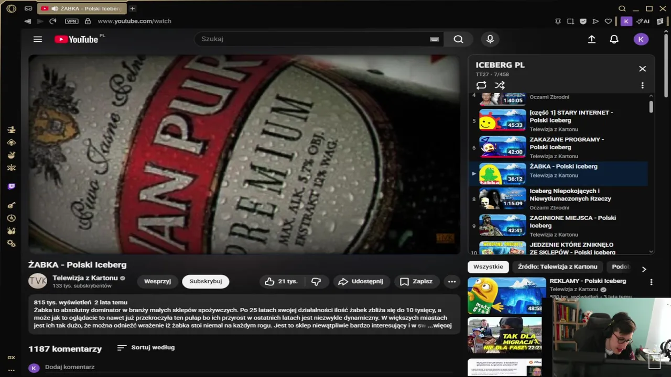Toggle the VPN badge in address bar
The width and height of the screenshot is (671, 377).
tap(71, 21)
